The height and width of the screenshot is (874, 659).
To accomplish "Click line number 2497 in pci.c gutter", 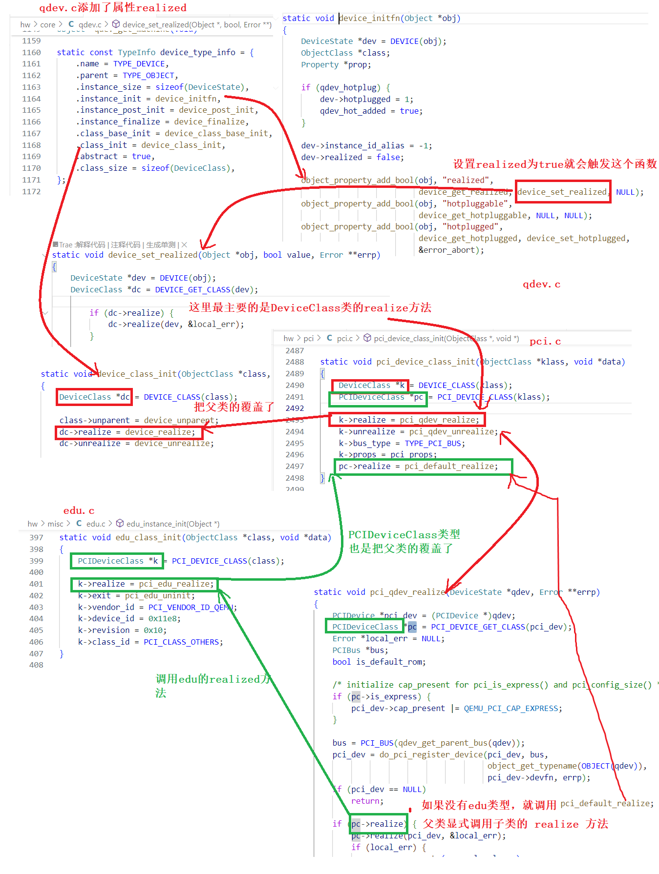I will (x=295, y=466).
